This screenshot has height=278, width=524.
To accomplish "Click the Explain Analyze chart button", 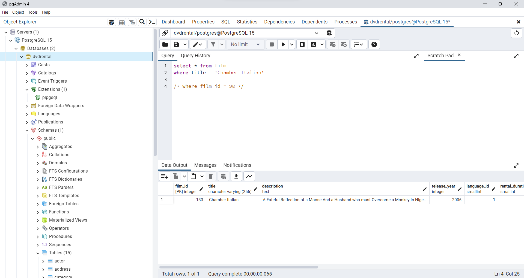I will click(313, 44).
